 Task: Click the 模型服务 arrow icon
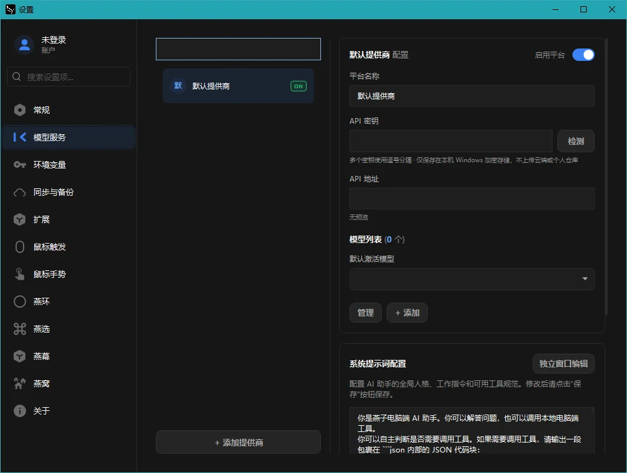point(20,137)
